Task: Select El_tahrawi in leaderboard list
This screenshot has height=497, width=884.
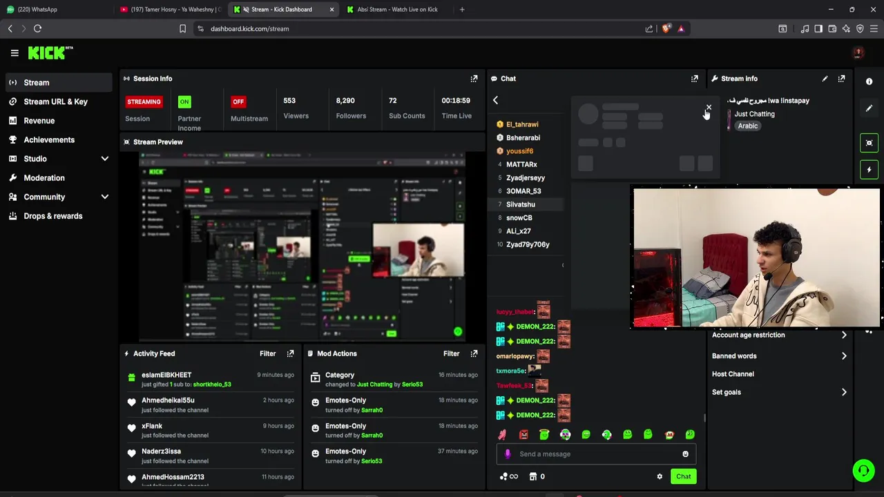Action: [x=522, y=124]
